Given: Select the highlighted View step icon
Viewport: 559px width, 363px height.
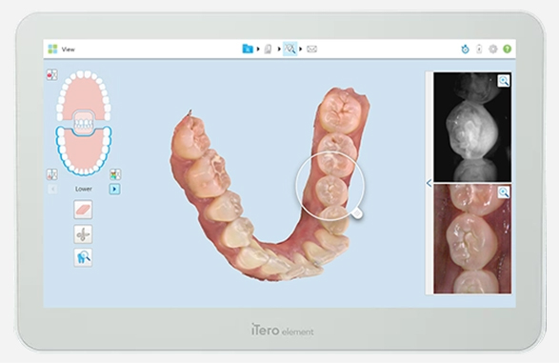Looking at the screenshot, I should [289, 49].
